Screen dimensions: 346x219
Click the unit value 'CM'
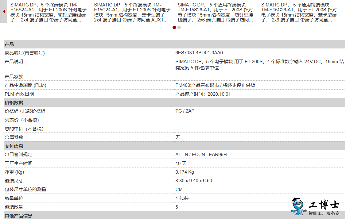[179, 190]
